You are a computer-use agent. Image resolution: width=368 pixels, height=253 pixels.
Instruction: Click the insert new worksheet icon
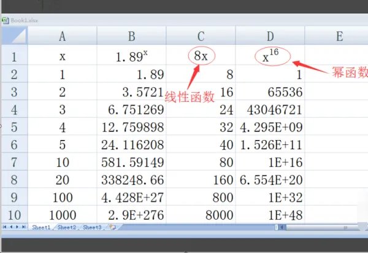(x=113, y=227)
